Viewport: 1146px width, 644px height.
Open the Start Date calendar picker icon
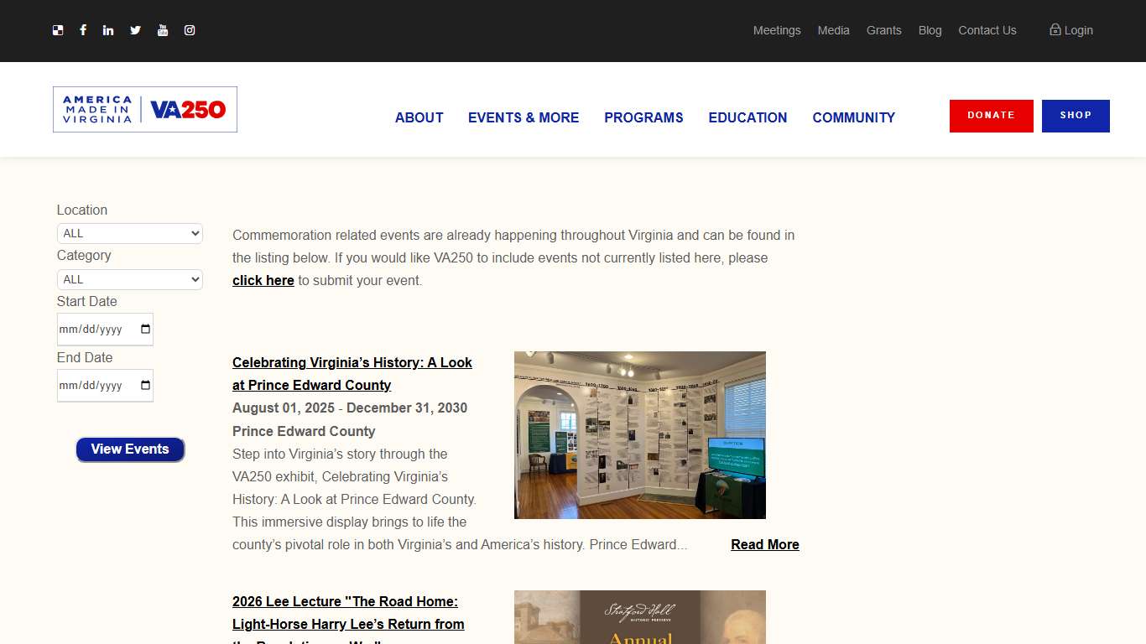tap(144, 329)
